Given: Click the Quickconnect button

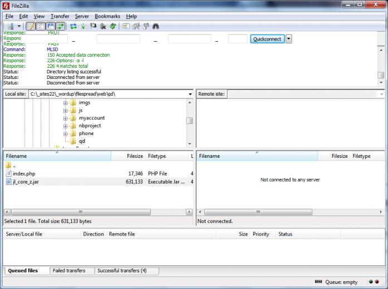Looking at the screenshot, I should pyautogui.click(x=267, y=39).
